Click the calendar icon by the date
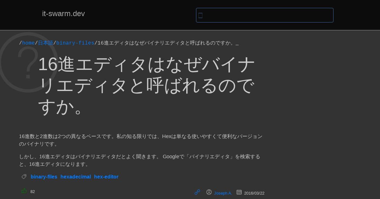Image resolution: width=380 pixels, height=199 pixels. [239, 192]
